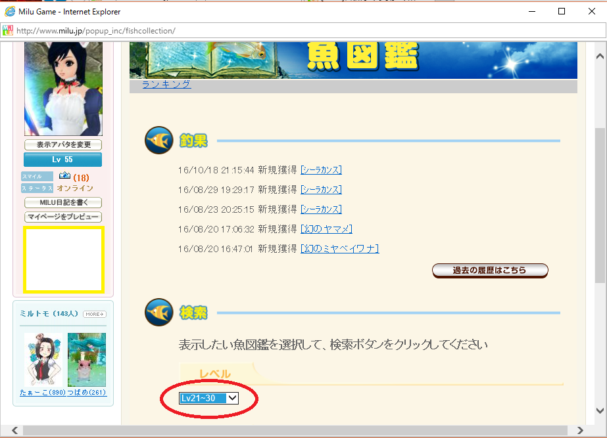Open the 16/10/18 シーラカンス catch link
This screenshot has width=607, height=438.
[321, 170]
